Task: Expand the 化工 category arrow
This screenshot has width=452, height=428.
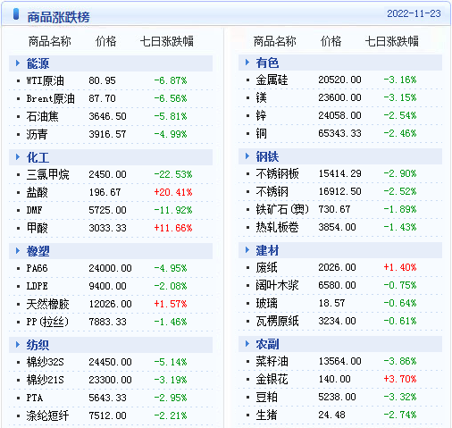Action: [x=18, y=157]
